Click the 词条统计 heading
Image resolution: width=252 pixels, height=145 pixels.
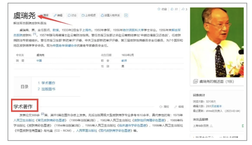(199, 95)
